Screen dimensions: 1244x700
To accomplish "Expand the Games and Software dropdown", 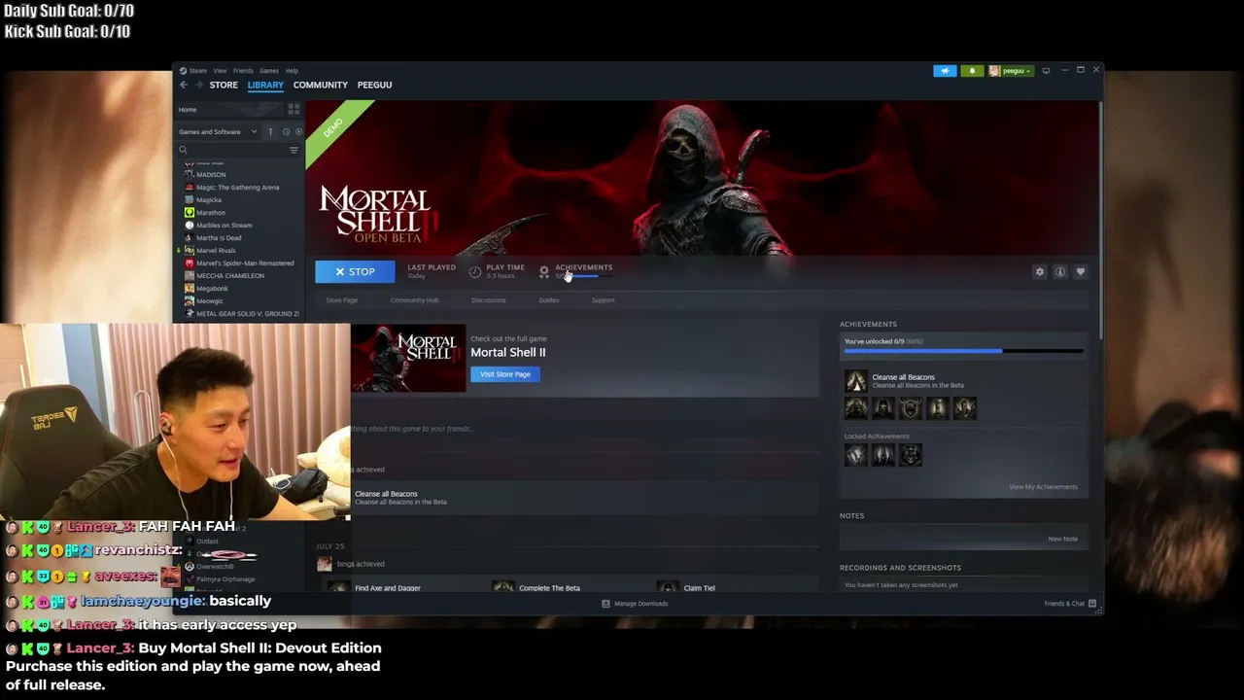I will [x=218, y=132].
